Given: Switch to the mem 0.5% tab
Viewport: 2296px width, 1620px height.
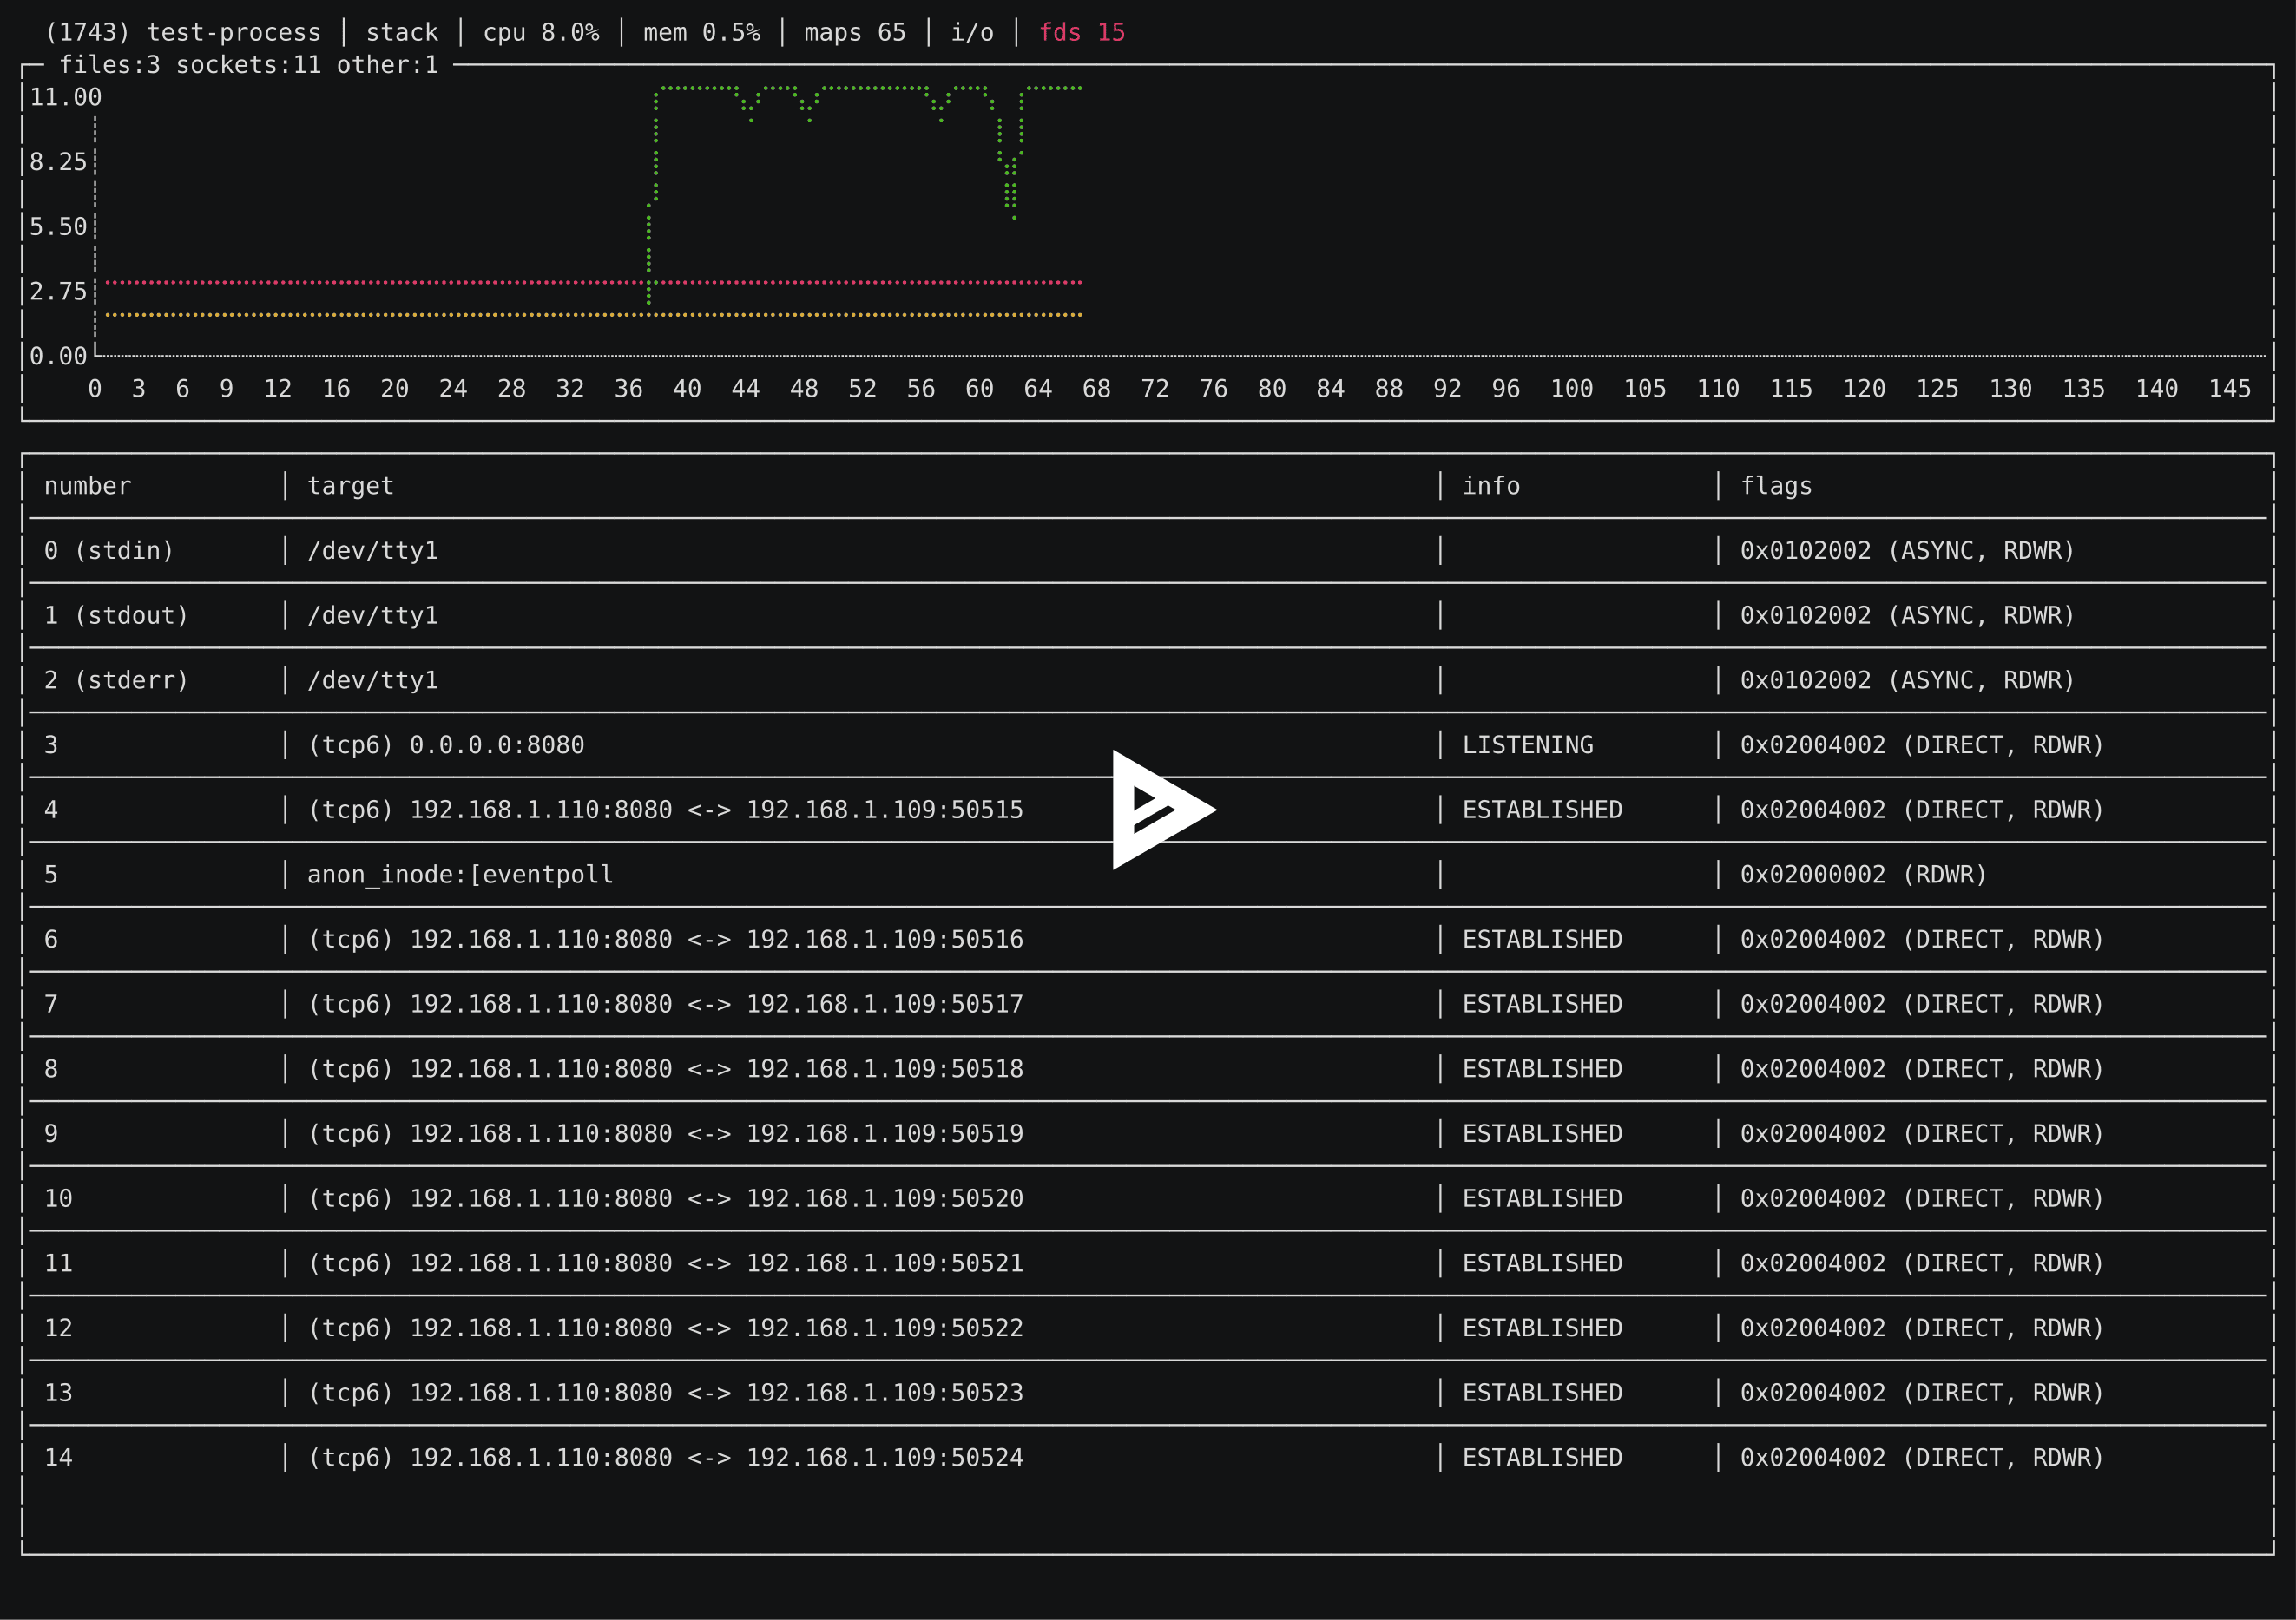Looking at the screenshot, I should pos(701,33).
